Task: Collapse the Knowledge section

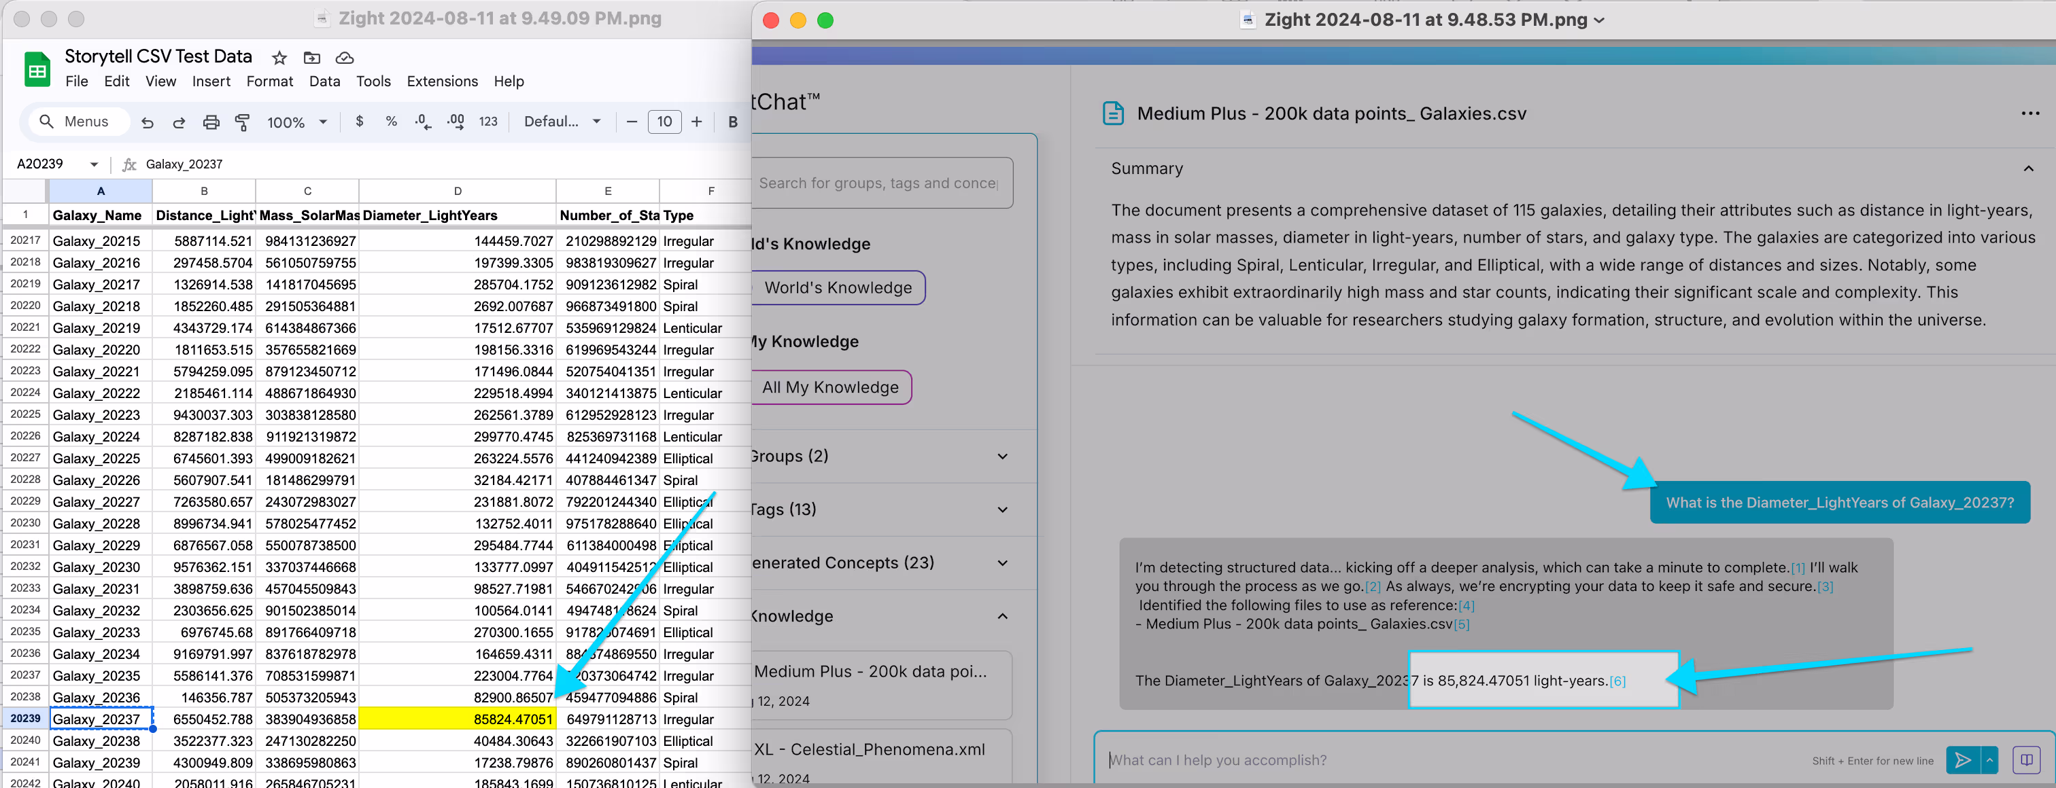Action: 1002,617
